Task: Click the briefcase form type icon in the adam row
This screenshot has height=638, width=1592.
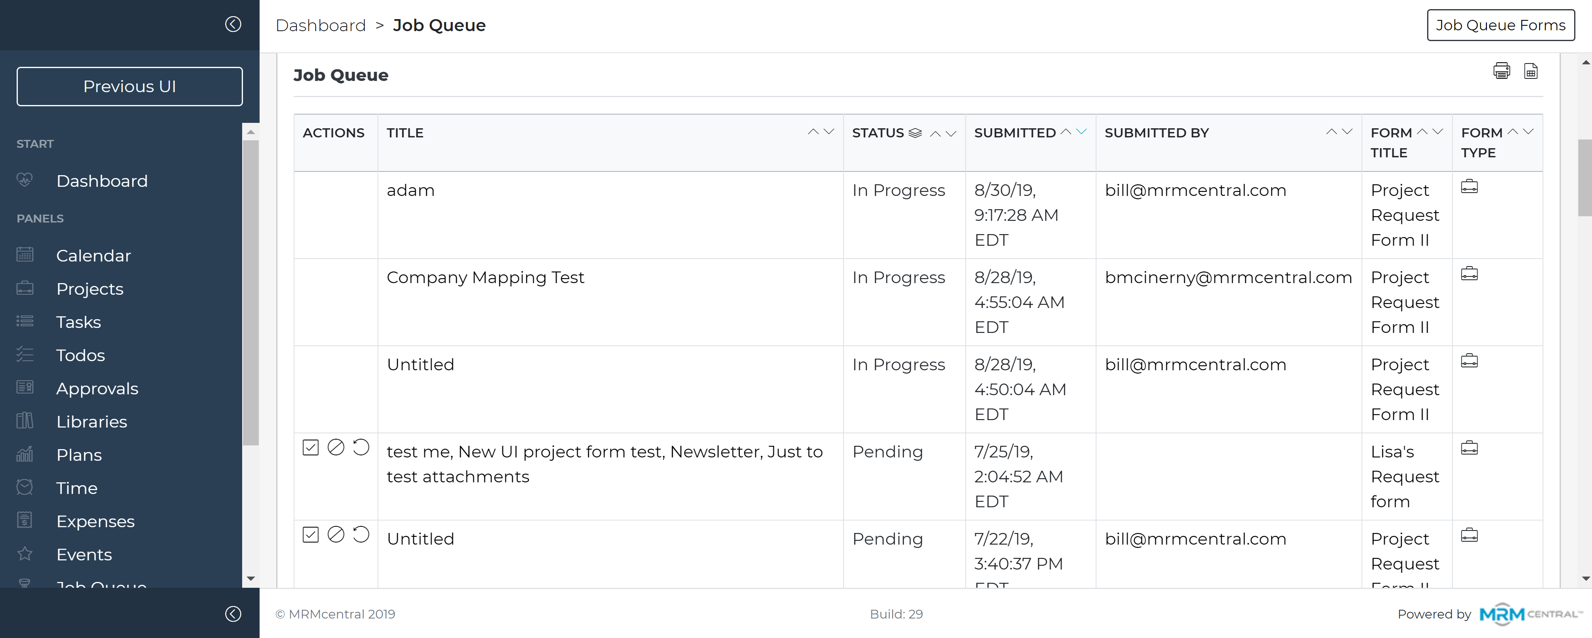Action: (x=1469, y=186)
